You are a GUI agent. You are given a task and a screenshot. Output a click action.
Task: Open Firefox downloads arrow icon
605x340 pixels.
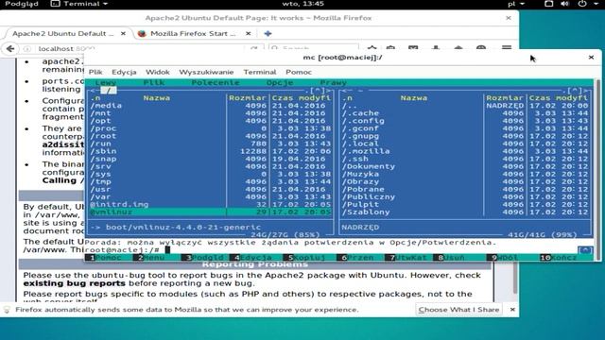436,48
